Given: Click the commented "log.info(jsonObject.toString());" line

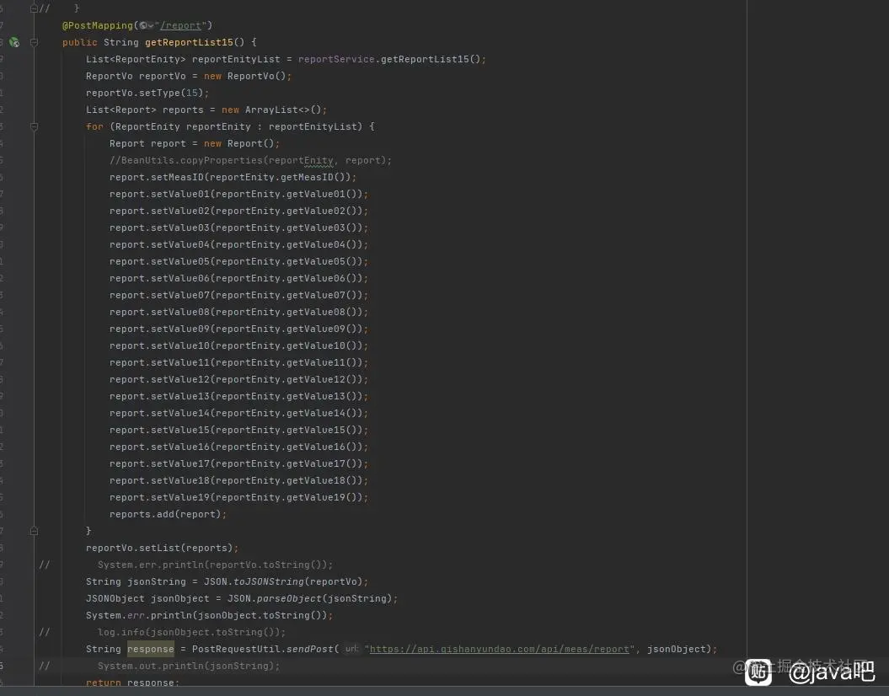Looking at the screenshot, I should (191, 632).
